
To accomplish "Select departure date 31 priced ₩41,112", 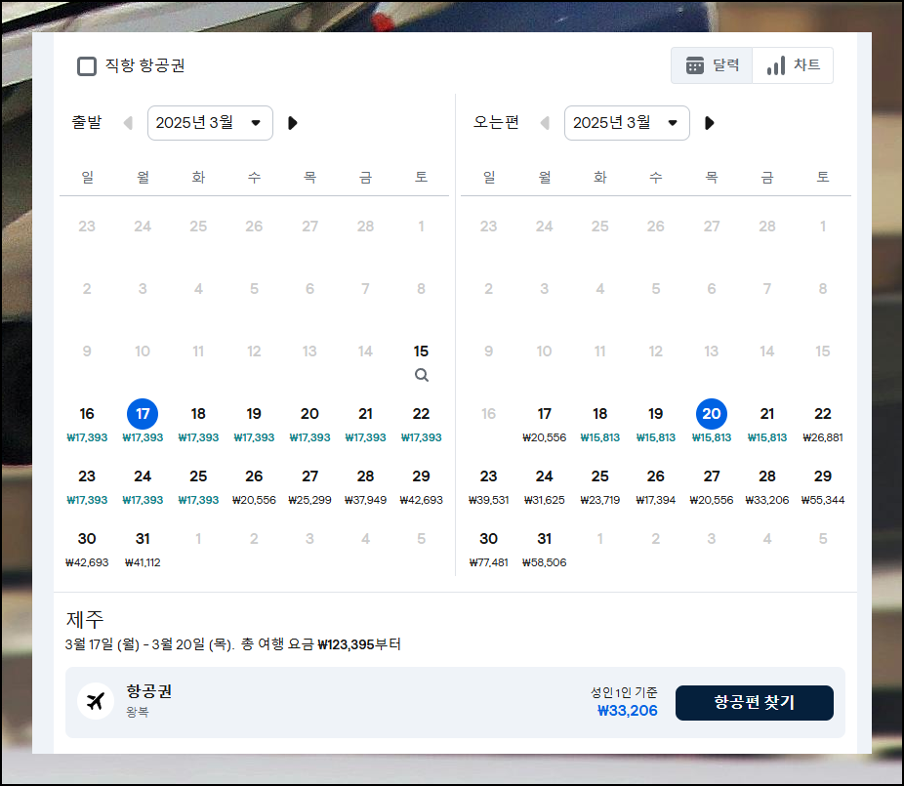I will click(x=143, y=549).
